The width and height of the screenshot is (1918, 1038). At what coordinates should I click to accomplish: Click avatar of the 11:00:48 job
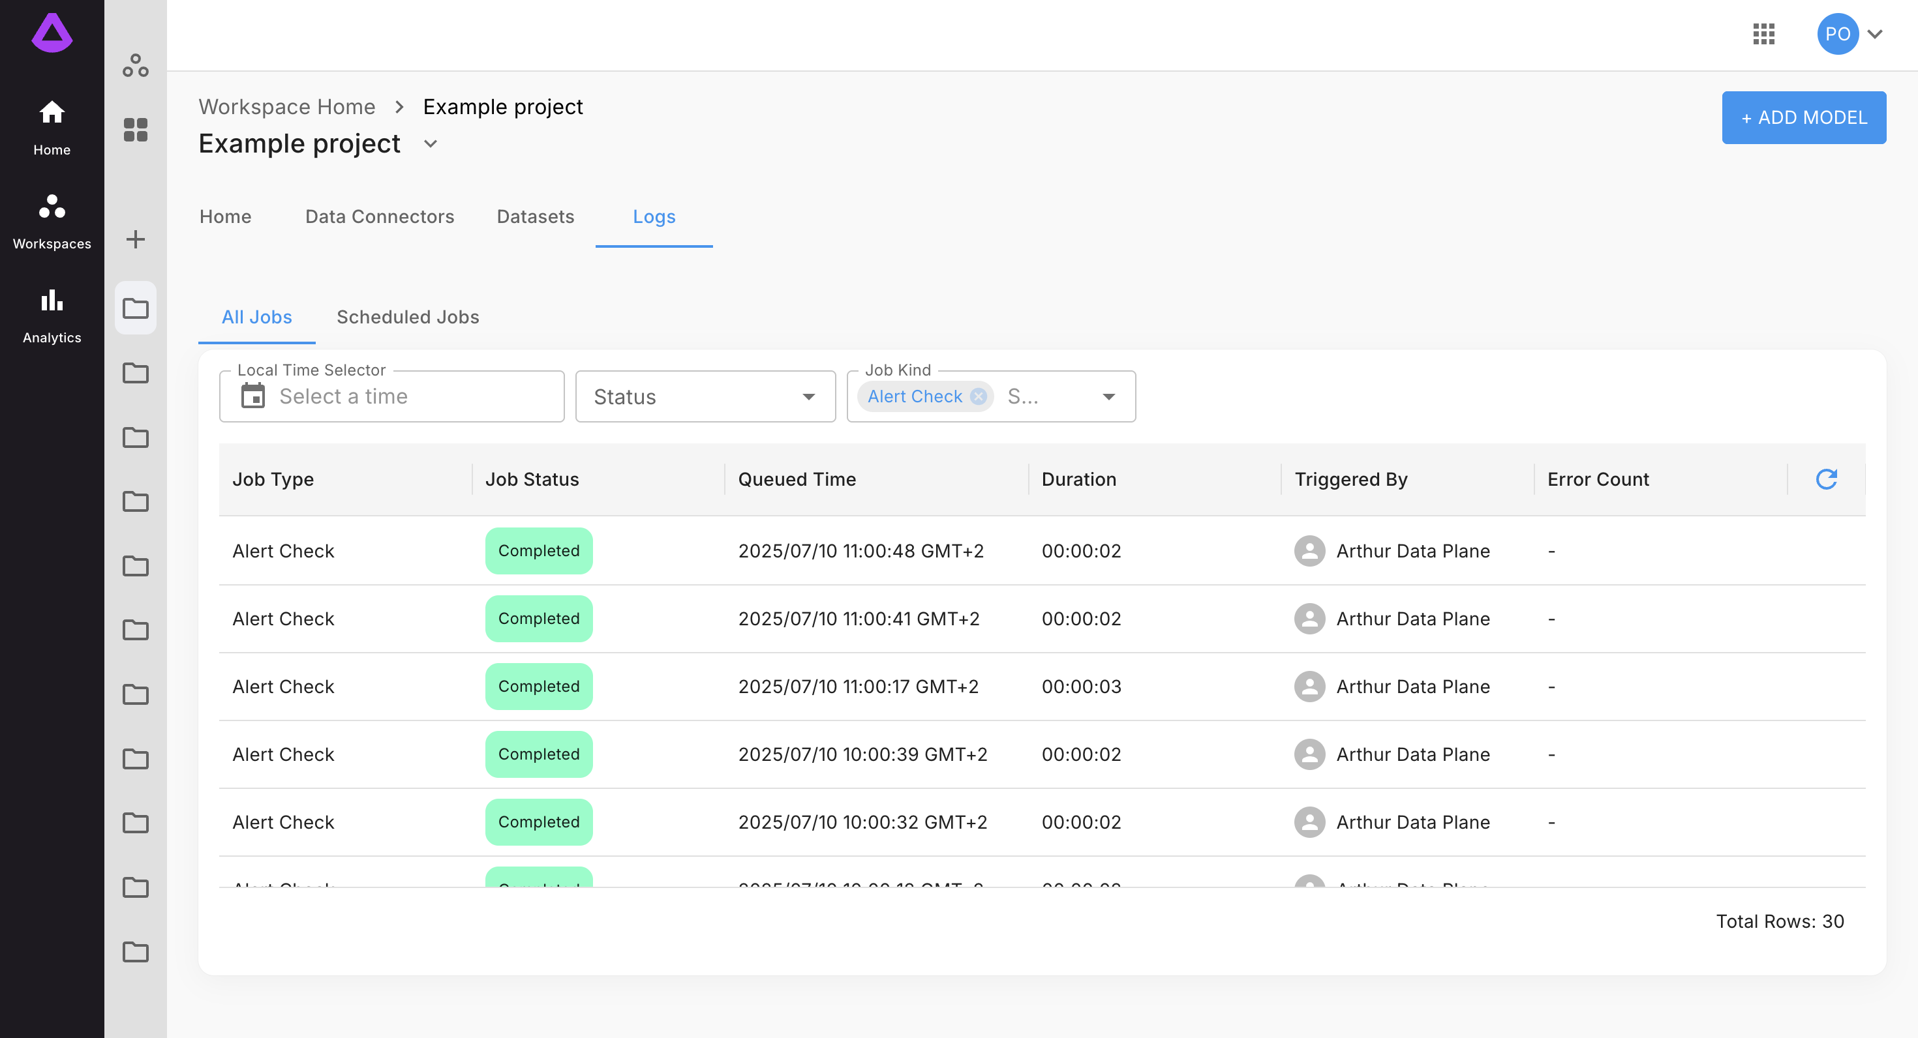(x=1310, y=551)
